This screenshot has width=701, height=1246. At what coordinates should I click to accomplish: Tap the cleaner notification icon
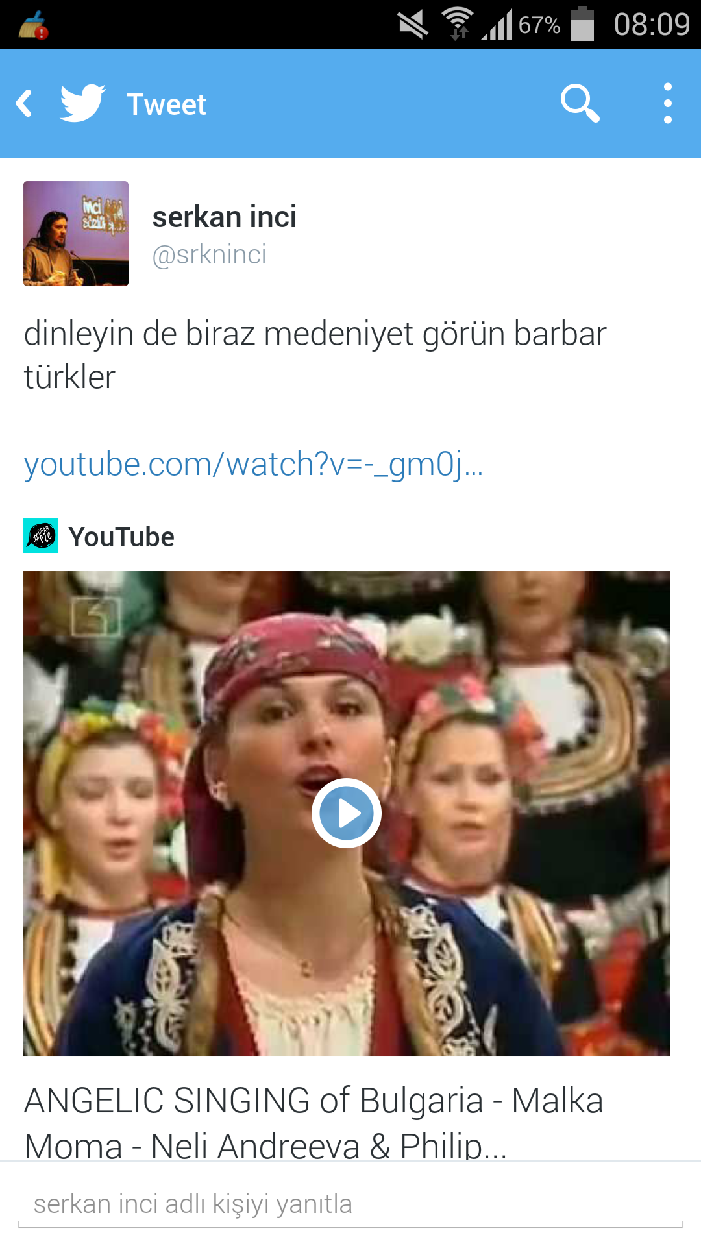tap(33, 25)
